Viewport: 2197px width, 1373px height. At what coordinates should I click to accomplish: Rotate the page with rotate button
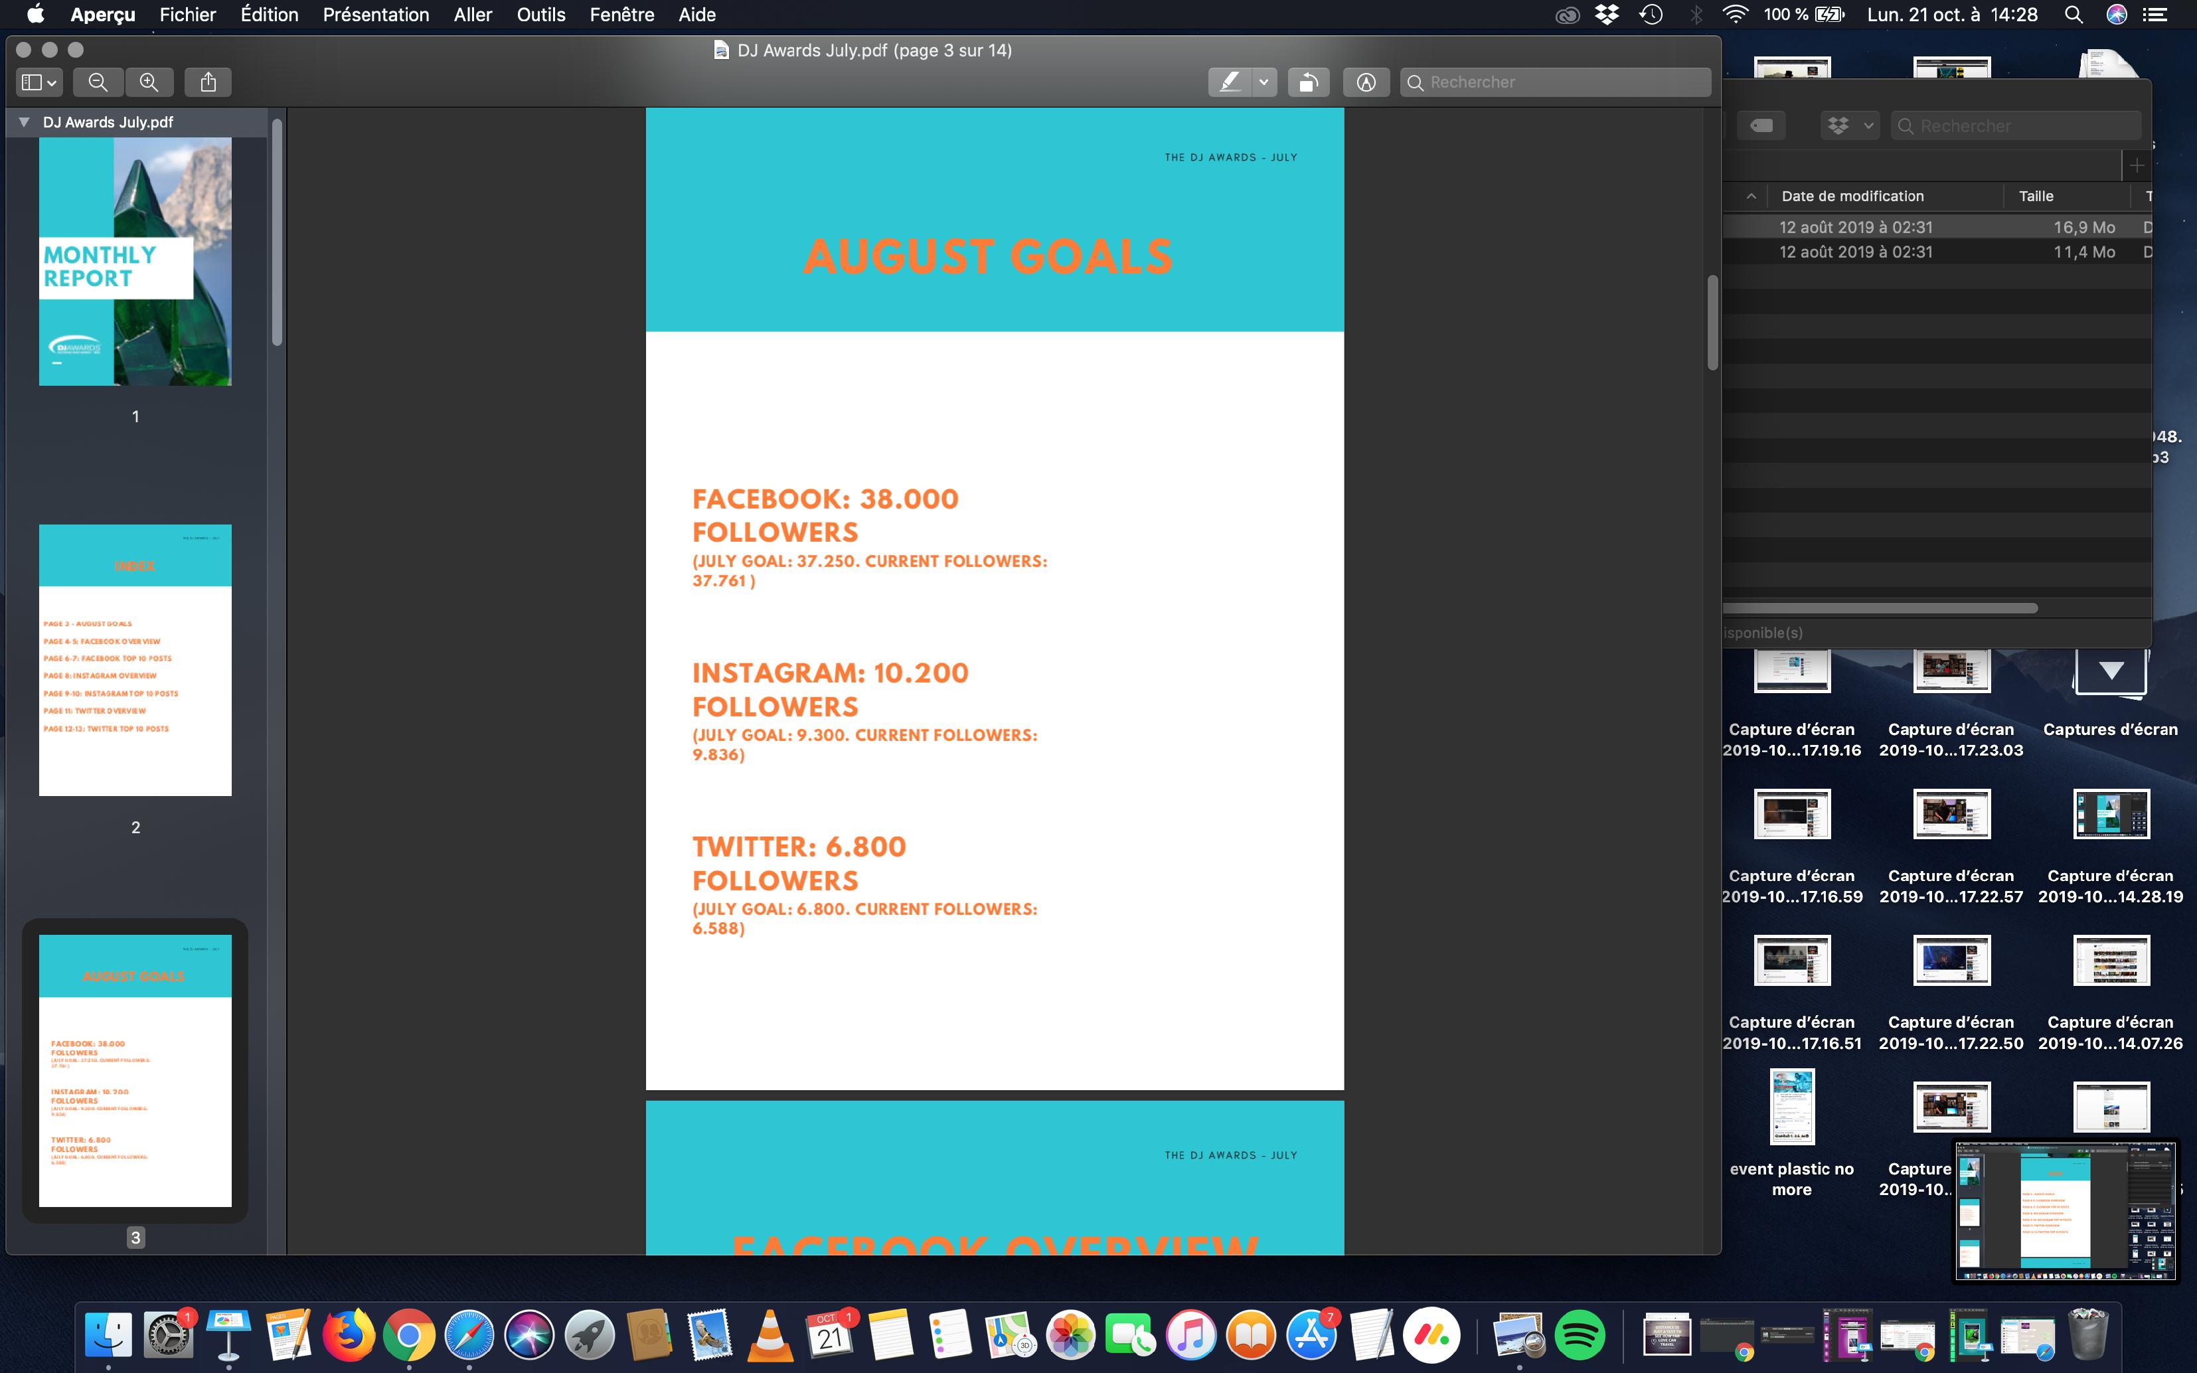(x=1308, y=82)
